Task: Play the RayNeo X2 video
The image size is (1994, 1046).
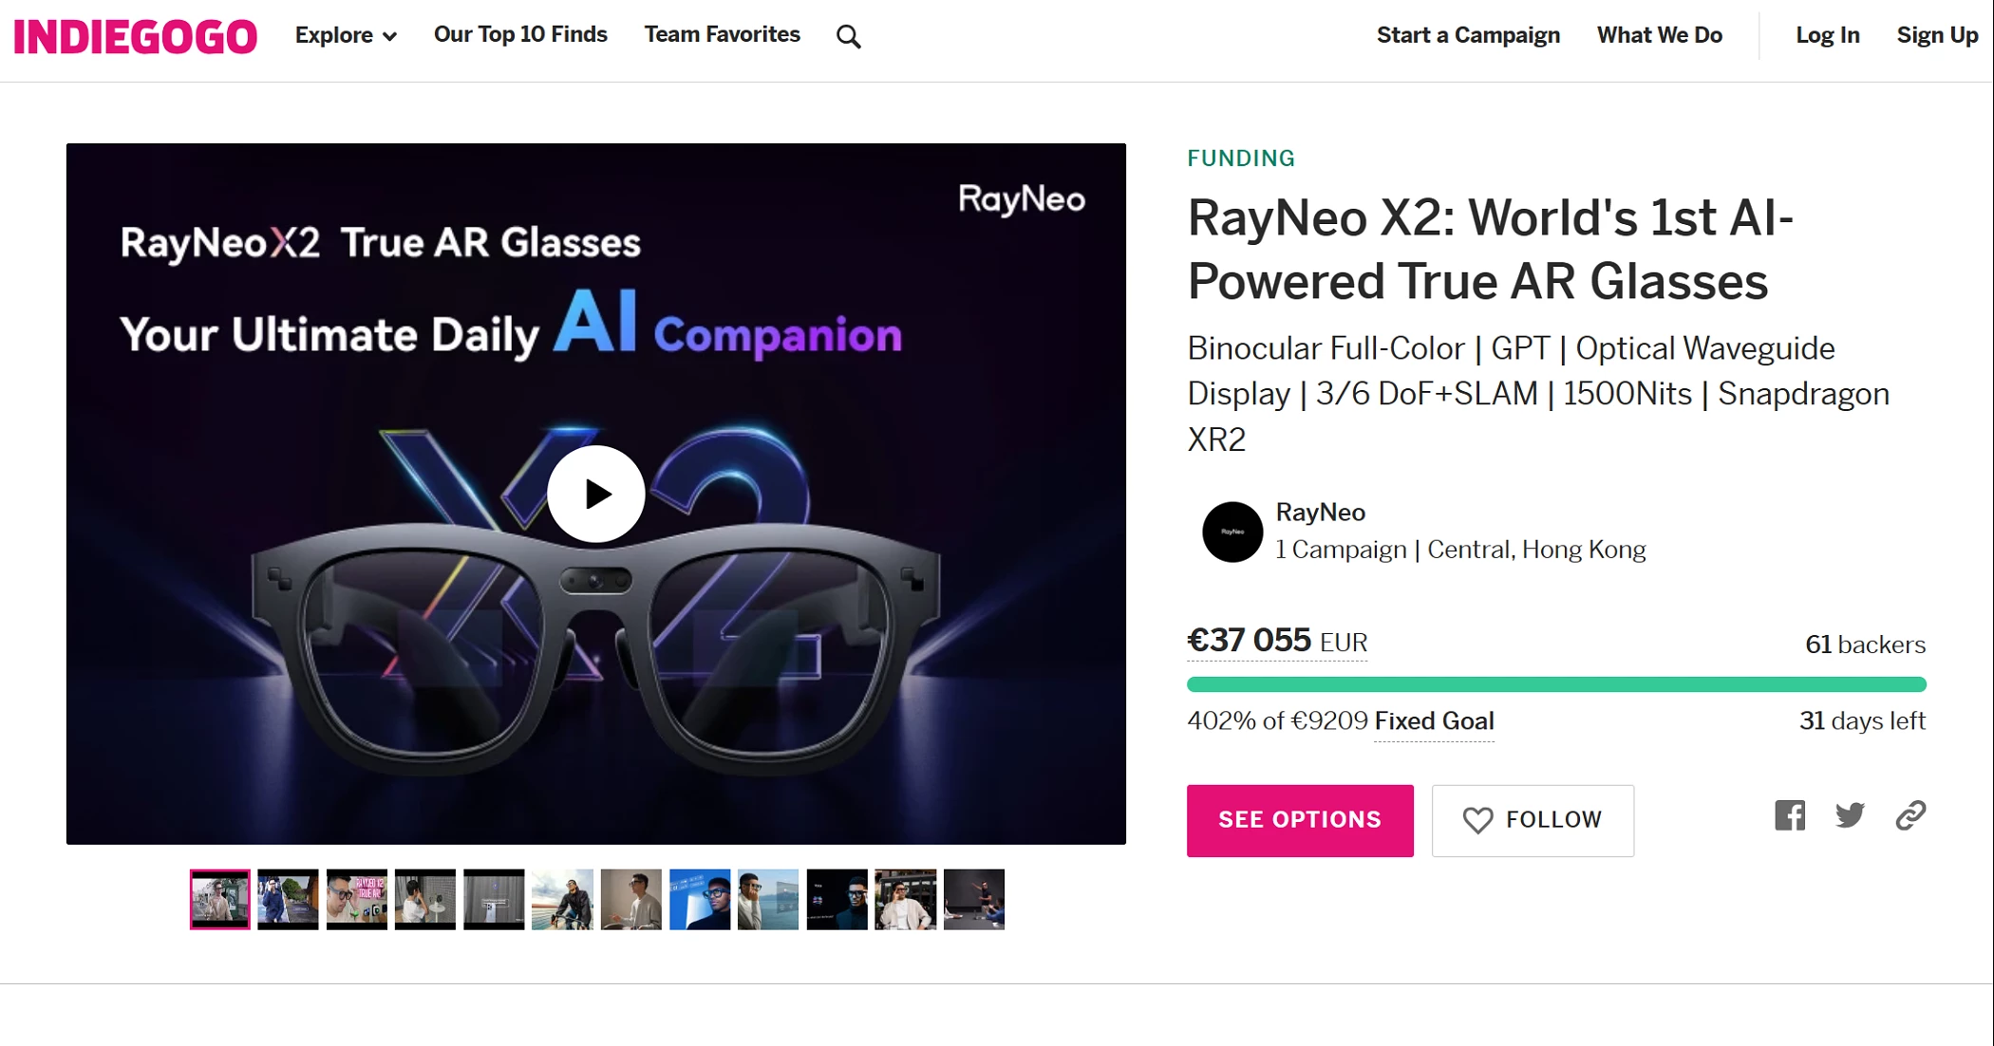Action: [595, 494]
